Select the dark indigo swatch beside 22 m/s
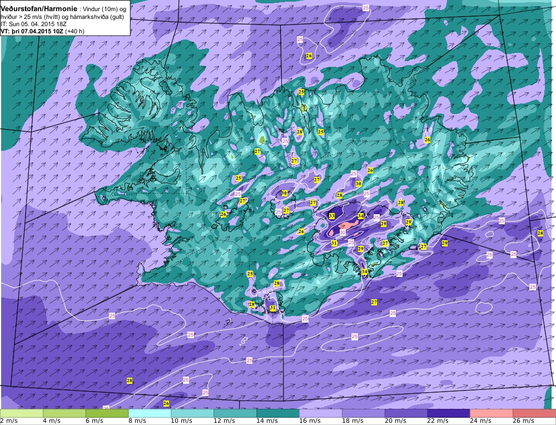Viewport: 556px width, 425px height. (449, 413)
